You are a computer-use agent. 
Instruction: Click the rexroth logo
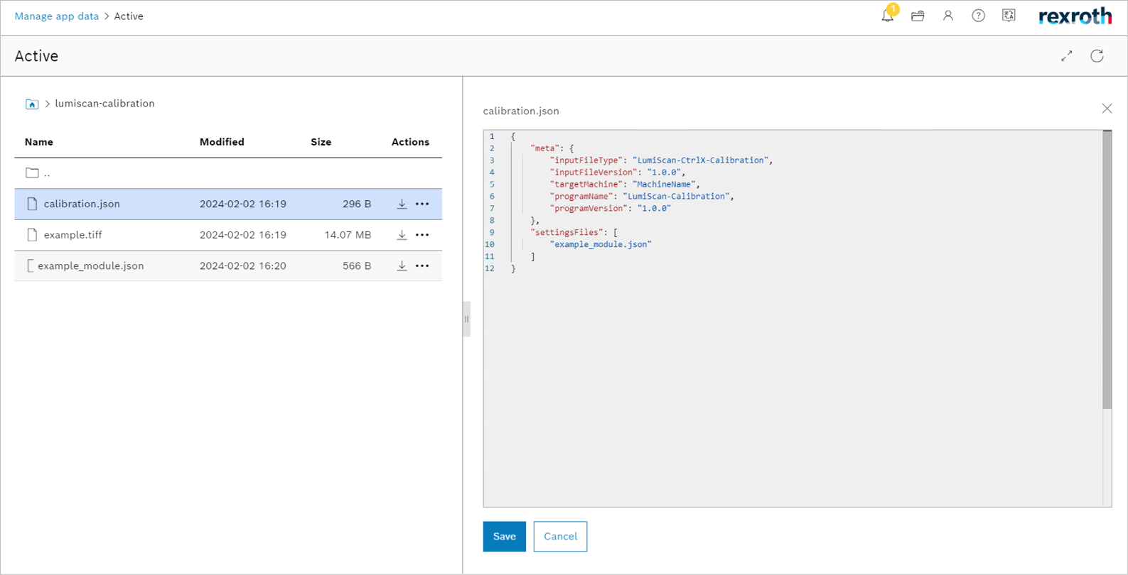click(1075, 16)
